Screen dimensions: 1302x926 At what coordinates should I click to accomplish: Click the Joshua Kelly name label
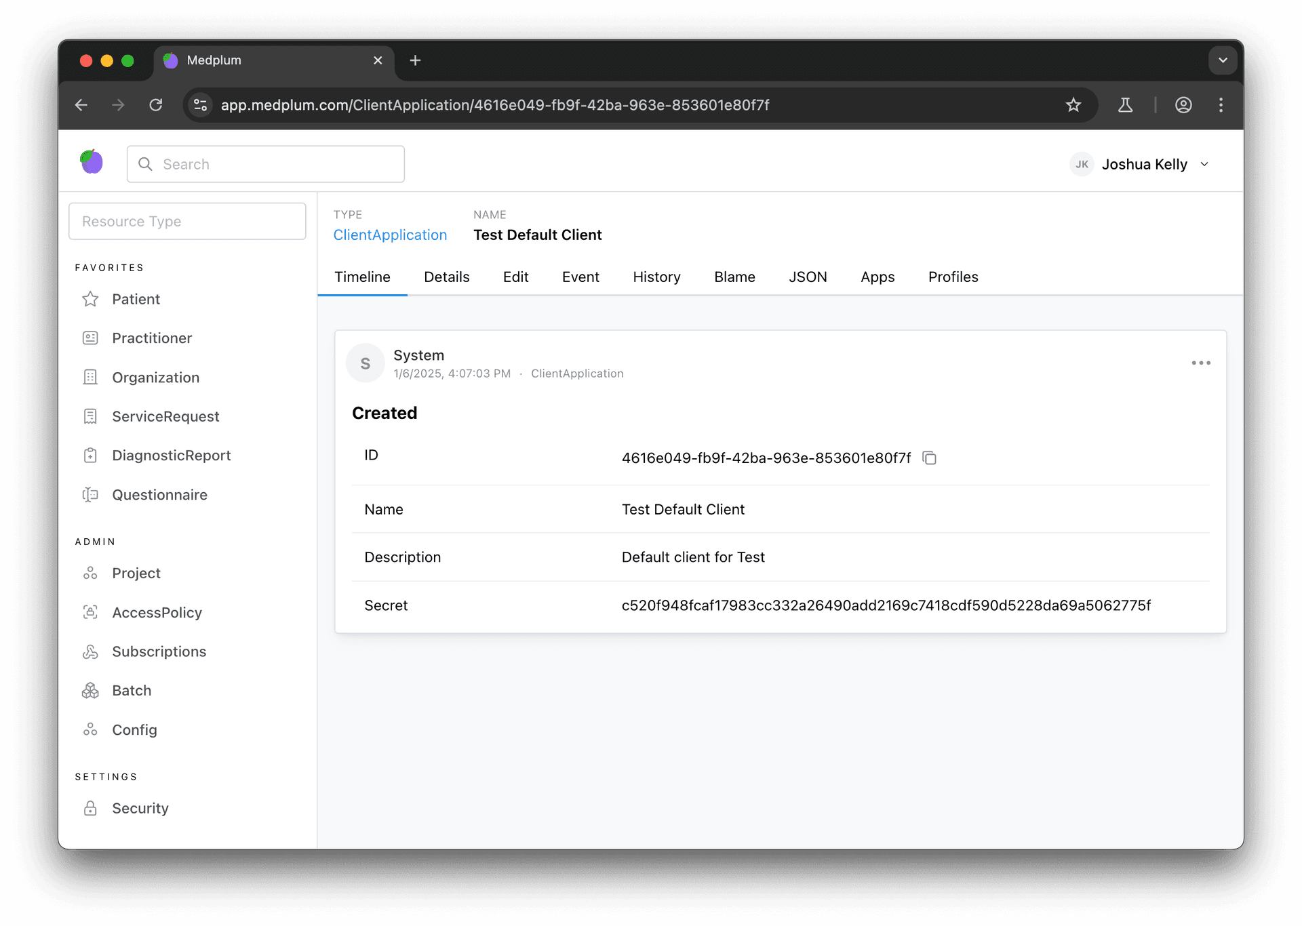click(1144, 165)
